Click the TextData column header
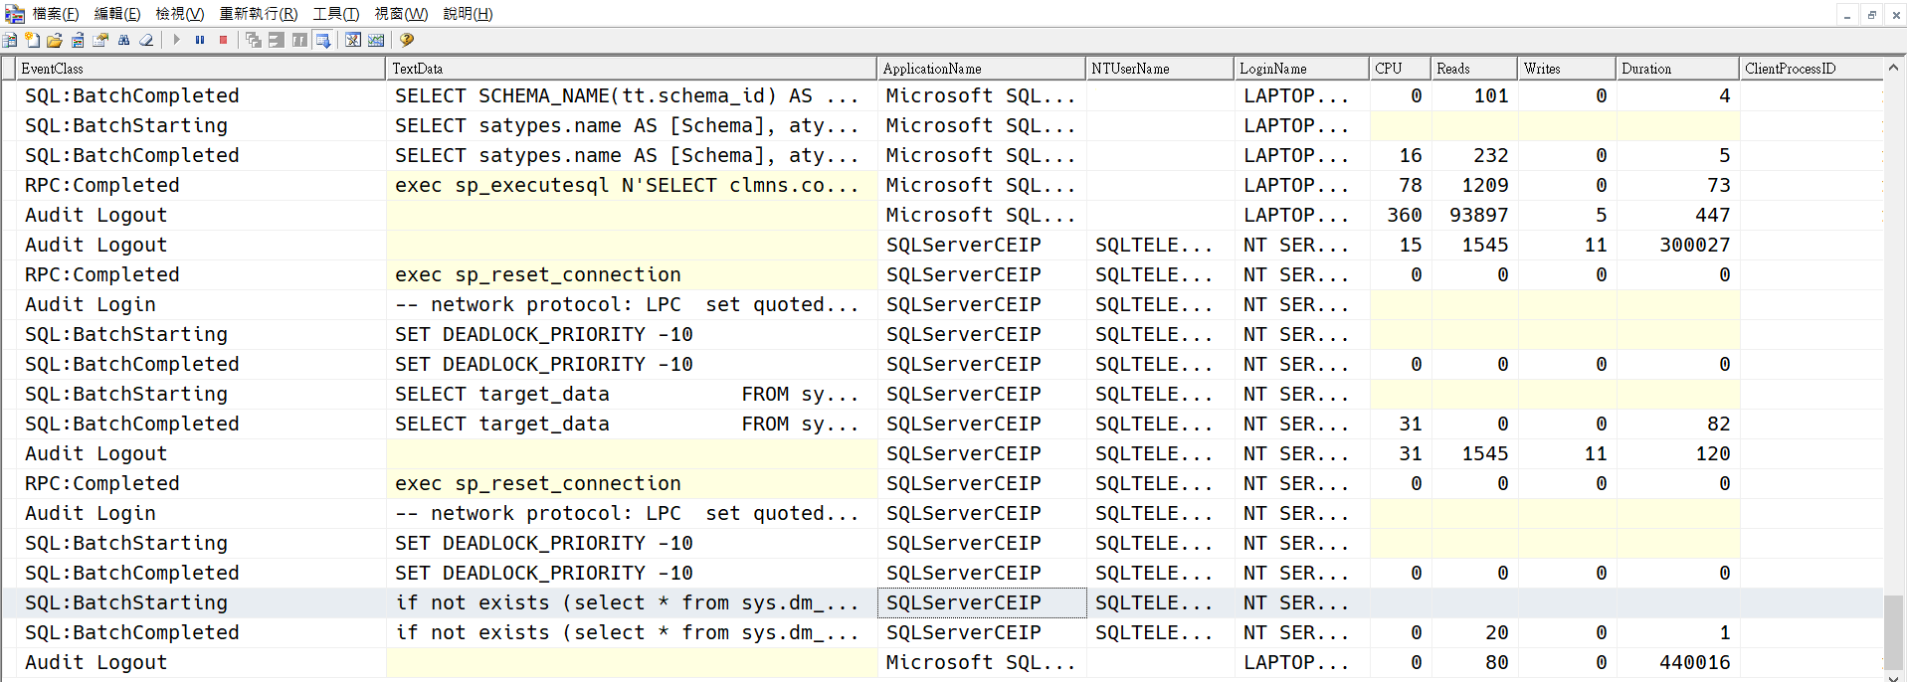 pyautogui.click(x=632, y=69)
